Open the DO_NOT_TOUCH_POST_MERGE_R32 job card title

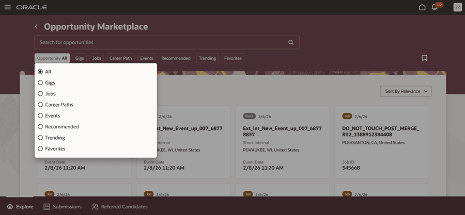381,131
